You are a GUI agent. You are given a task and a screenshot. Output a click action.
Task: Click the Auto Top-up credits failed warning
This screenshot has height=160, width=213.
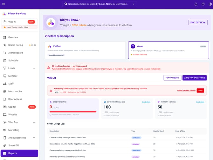19,27
